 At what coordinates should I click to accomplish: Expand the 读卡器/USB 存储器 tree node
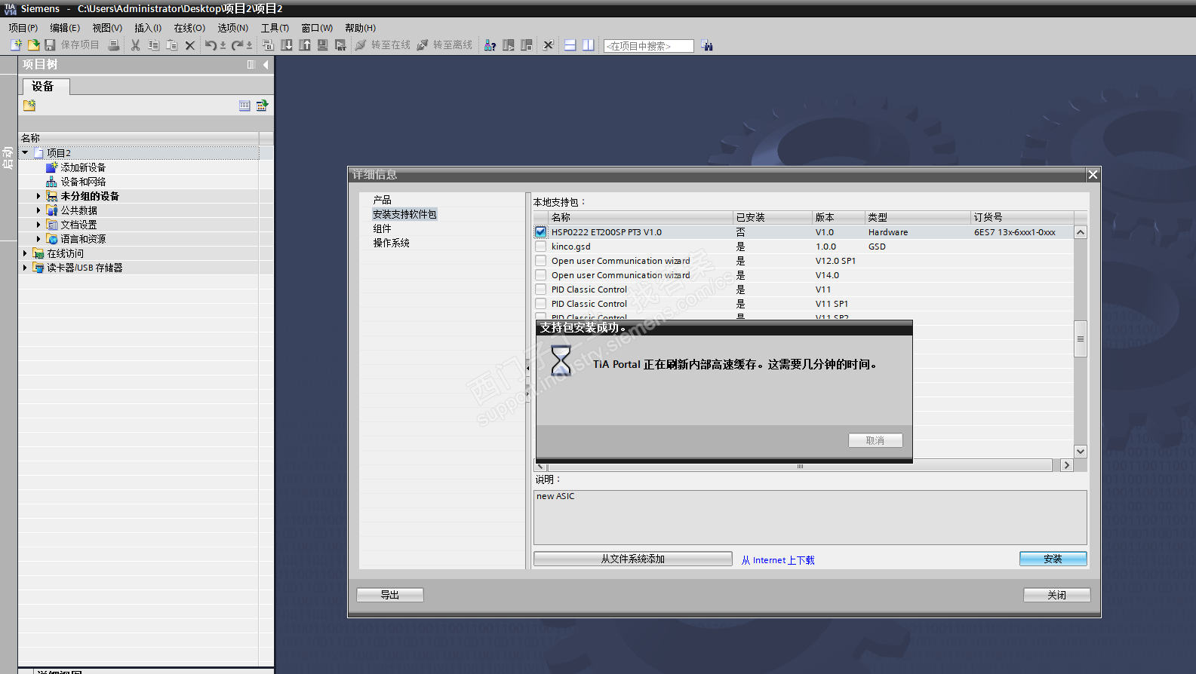click(25, 268)
